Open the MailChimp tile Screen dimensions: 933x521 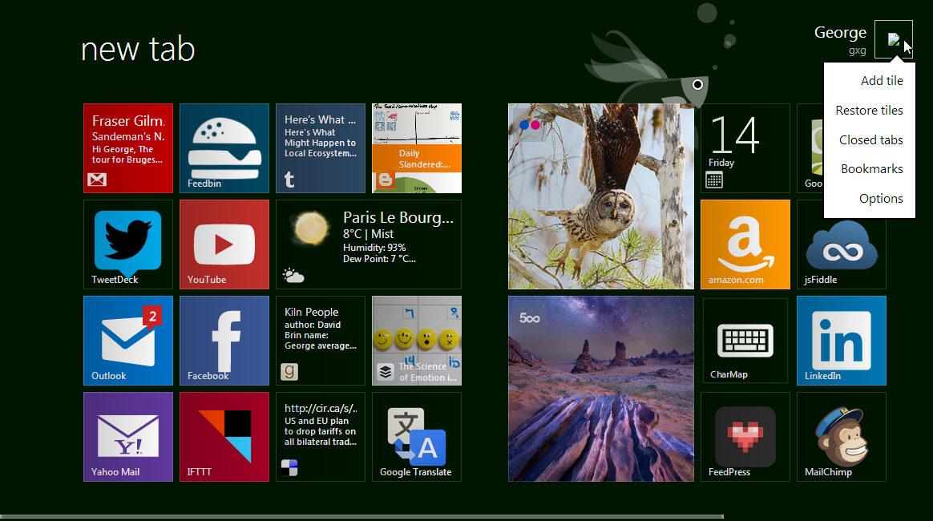click(x=842, y=437)
